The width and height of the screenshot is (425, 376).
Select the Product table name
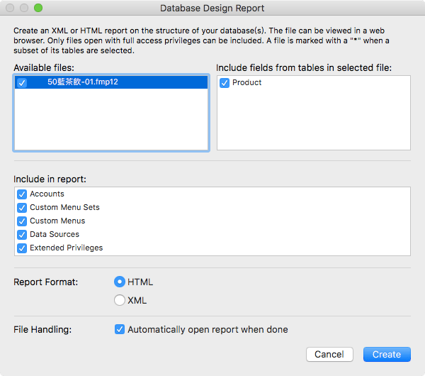point(246,83)
